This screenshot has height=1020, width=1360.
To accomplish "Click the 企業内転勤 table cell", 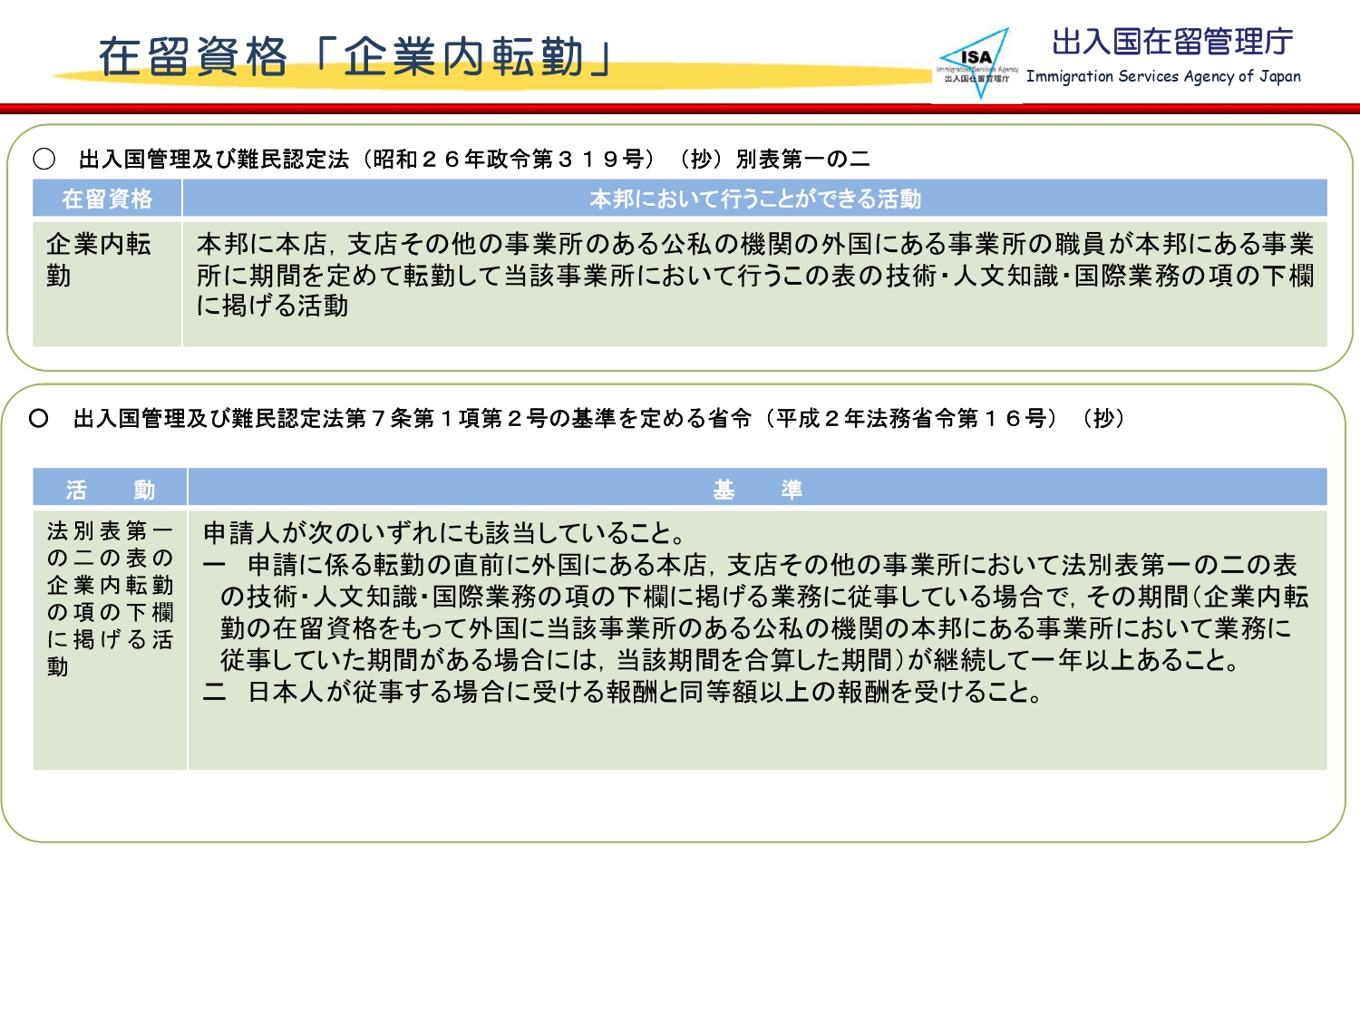I will (x=107, y=284).
